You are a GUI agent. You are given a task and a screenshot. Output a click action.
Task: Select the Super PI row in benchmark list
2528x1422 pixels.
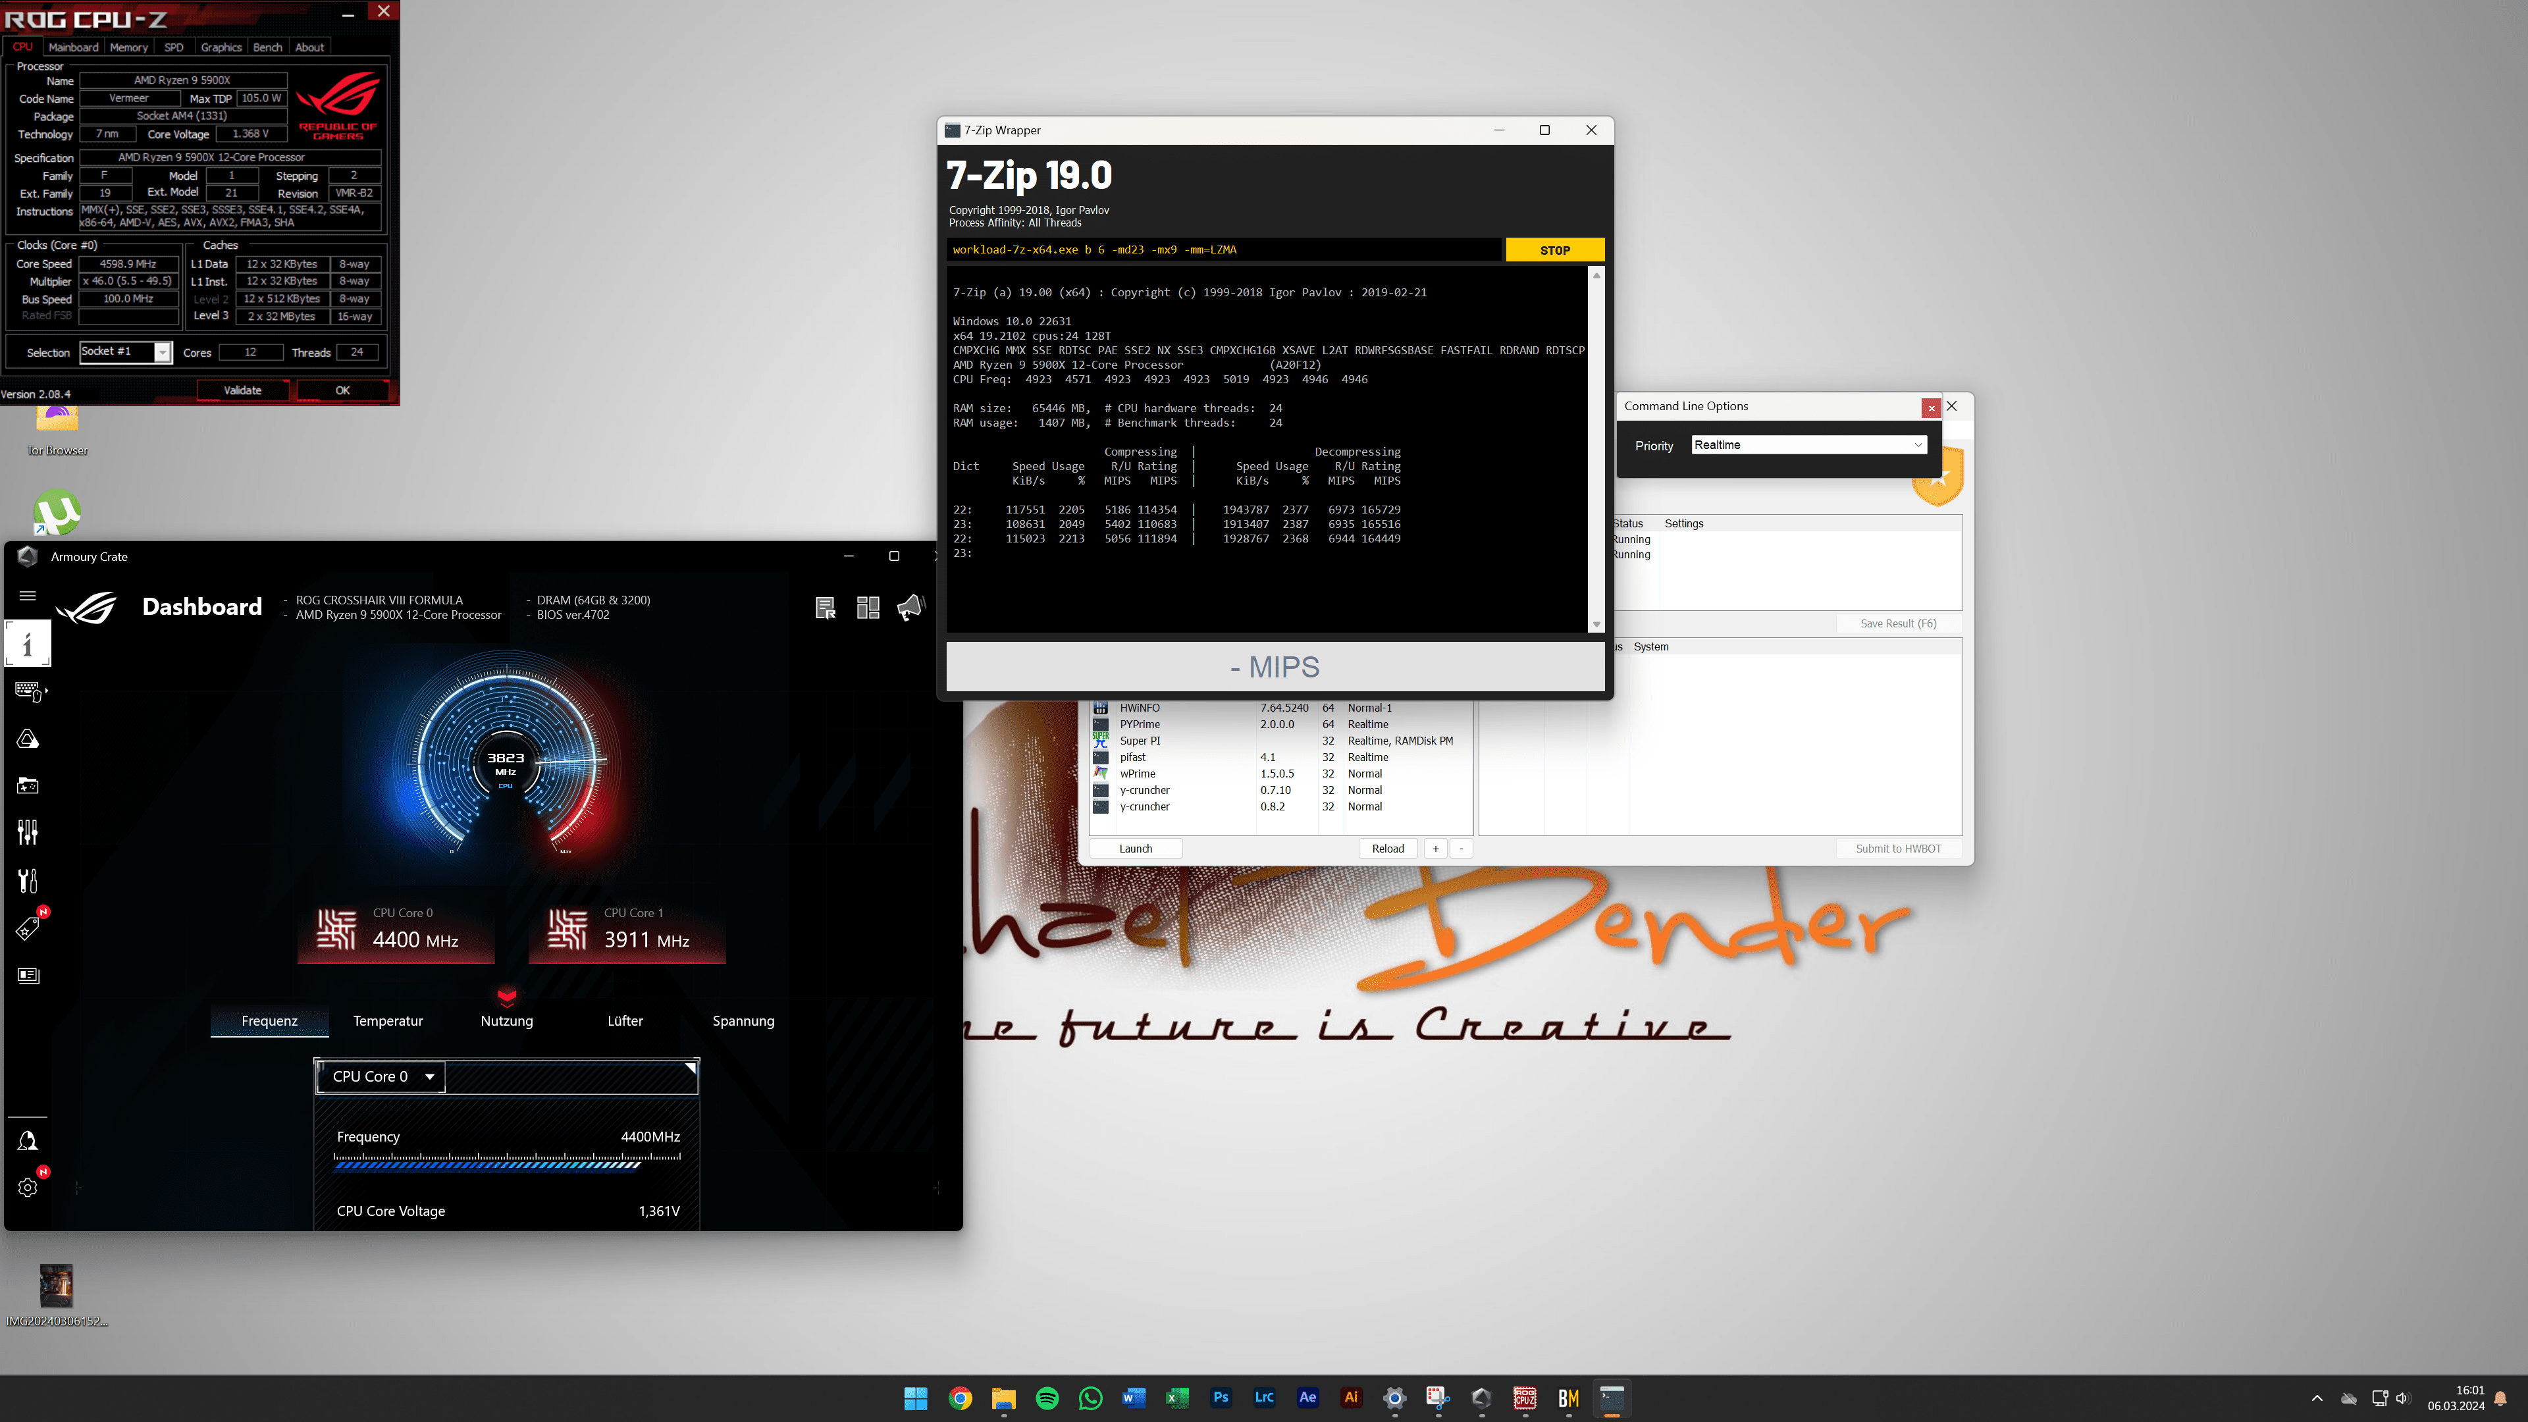coord(1280,741)
